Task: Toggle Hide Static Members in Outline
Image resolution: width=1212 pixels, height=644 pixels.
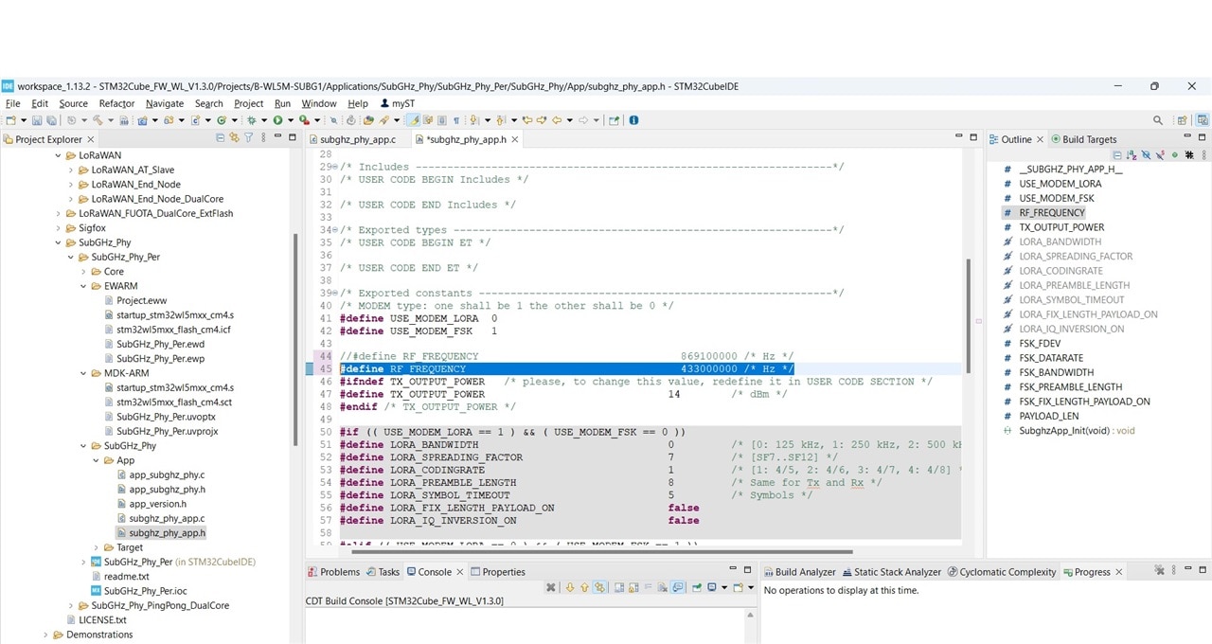Action: pos(1161,154)
